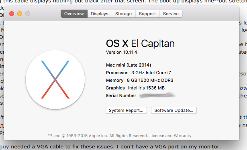Follow the "guy" link in background page
This screenshot has height=150, width=247.
click(4, 147)
